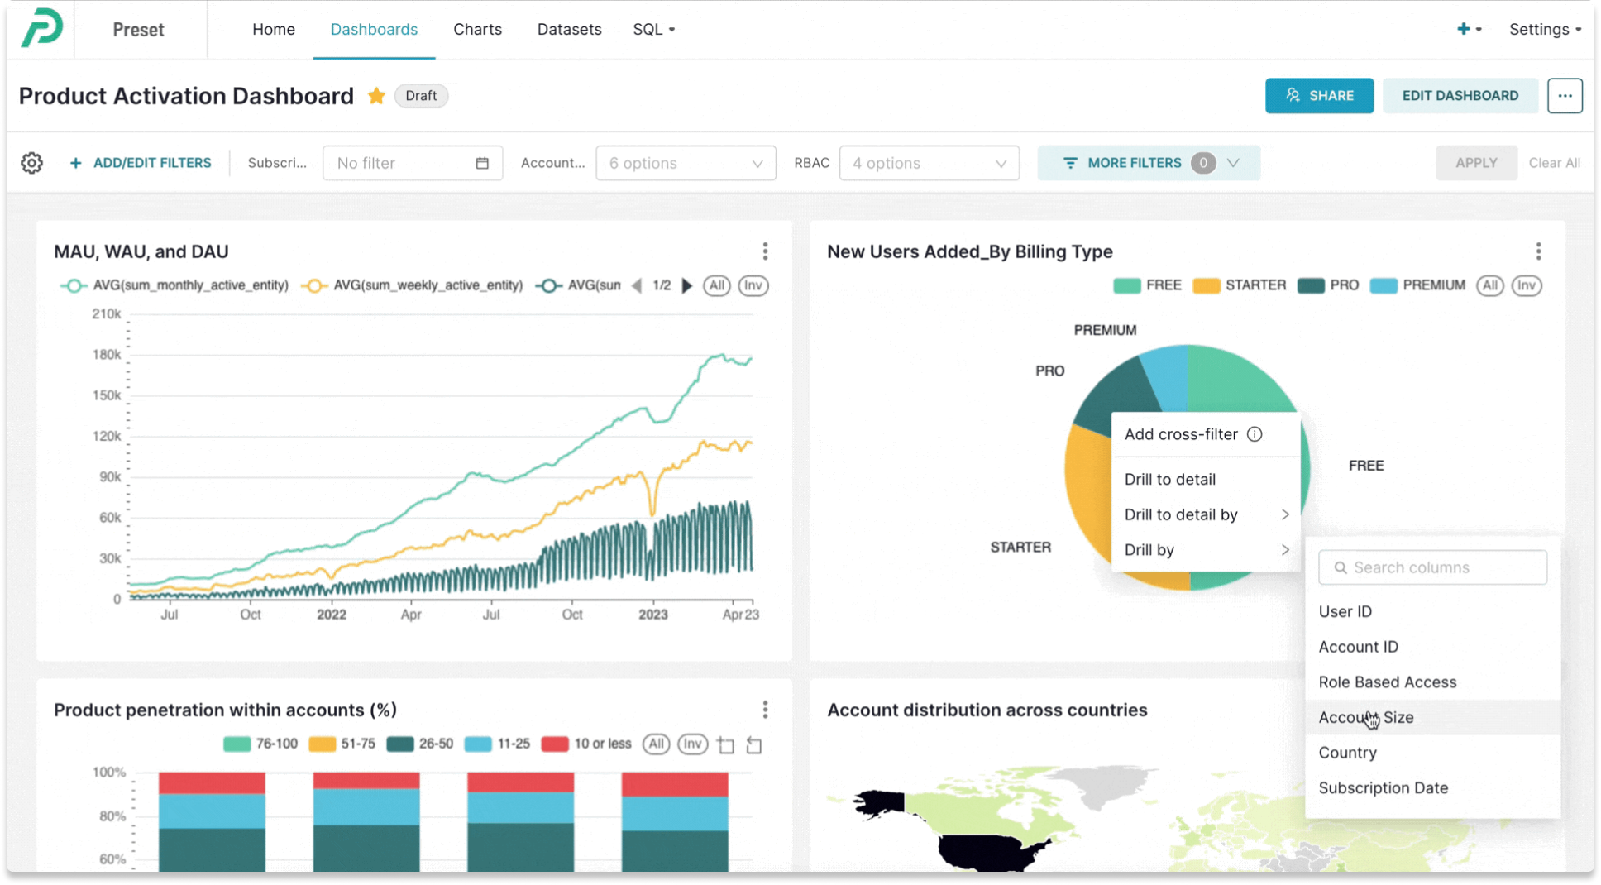Expand the MORE FILTERS dropdown
Viewport: 1601px width, 885px height.
pos(1148,163)
